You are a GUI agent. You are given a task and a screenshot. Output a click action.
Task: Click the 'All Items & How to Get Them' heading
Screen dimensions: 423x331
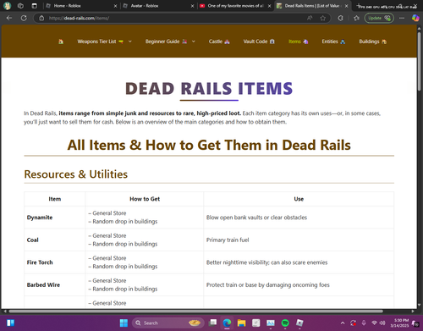[209, 145]
